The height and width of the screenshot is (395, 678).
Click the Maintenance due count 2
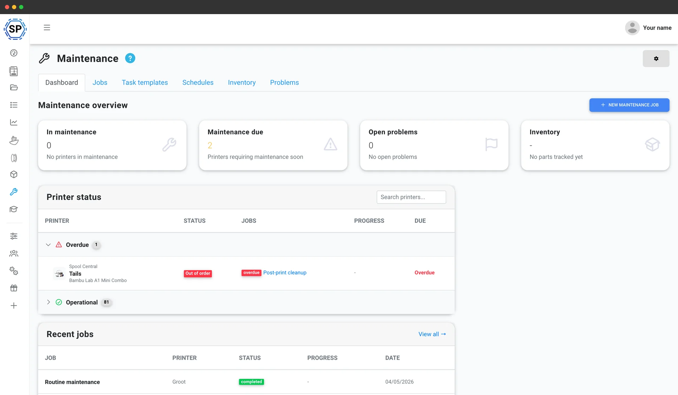(x=210, y=145)
